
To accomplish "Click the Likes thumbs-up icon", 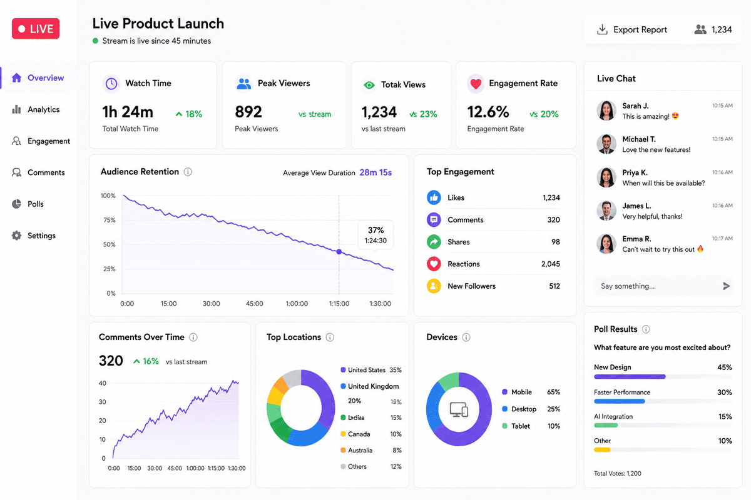I will [434, 197].
